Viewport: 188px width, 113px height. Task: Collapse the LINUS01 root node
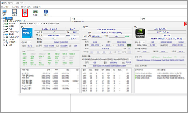pos(1,18)
